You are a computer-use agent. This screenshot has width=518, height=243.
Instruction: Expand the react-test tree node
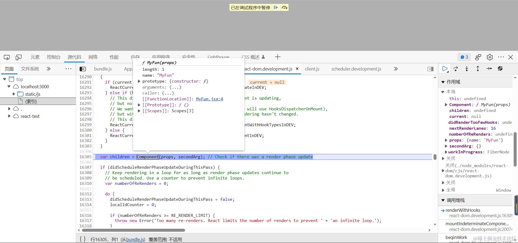coord(9,116)
